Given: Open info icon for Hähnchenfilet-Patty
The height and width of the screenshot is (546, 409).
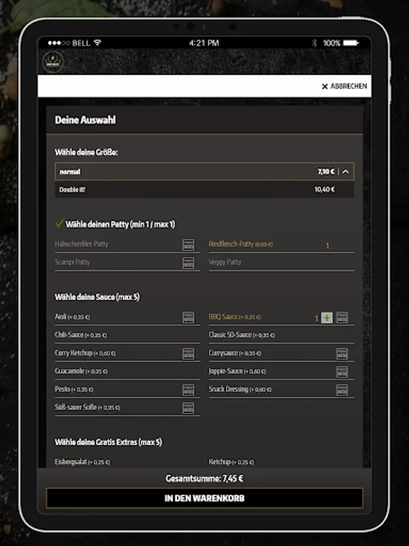Looking at the screenshot, I should pyautogui.click(x=188, y=244).
